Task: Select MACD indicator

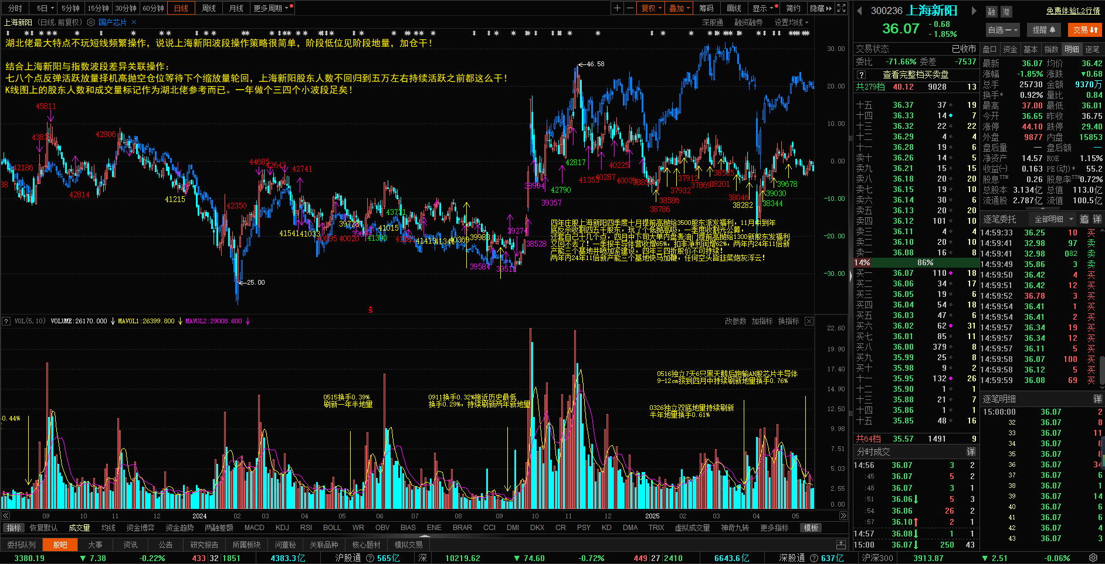Action: click(x=254, y=528)
